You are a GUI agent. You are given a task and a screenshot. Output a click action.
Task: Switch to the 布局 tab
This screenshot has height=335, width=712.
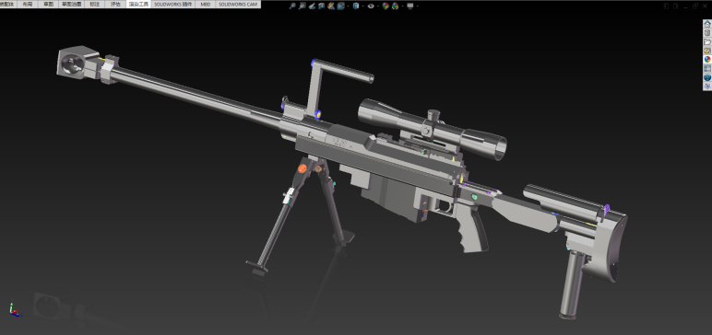(28, 4)
